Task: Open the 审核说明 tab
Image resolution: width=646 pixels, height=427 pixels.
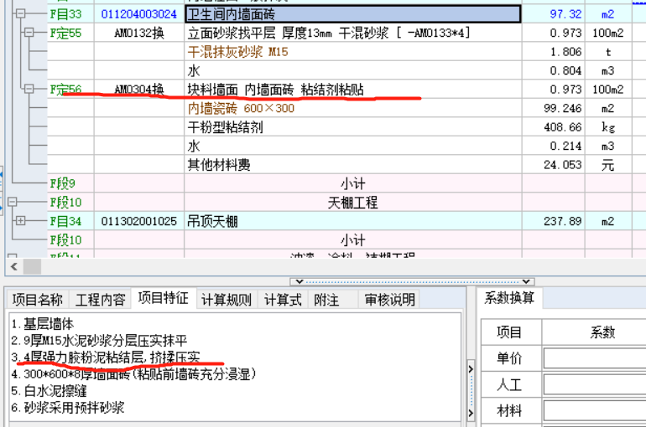Action: [x=390, y=299]
